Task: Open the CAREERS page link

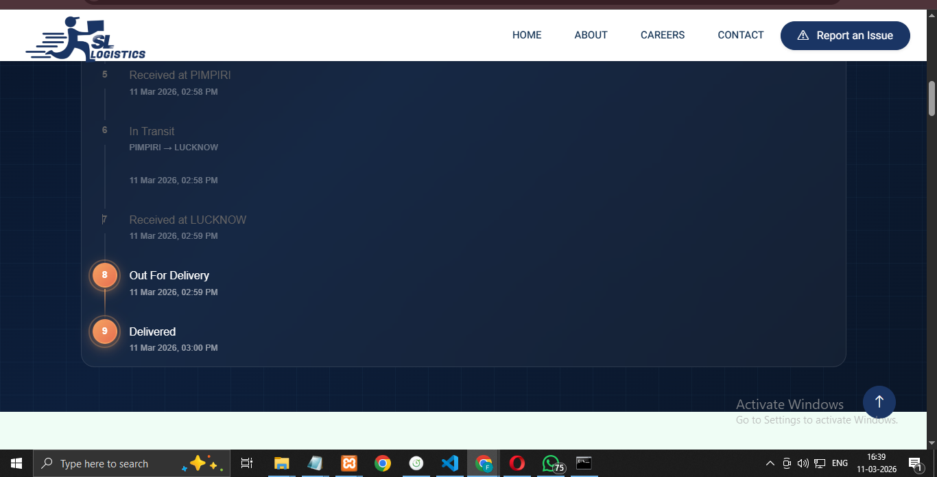Action: click(663, 35)
